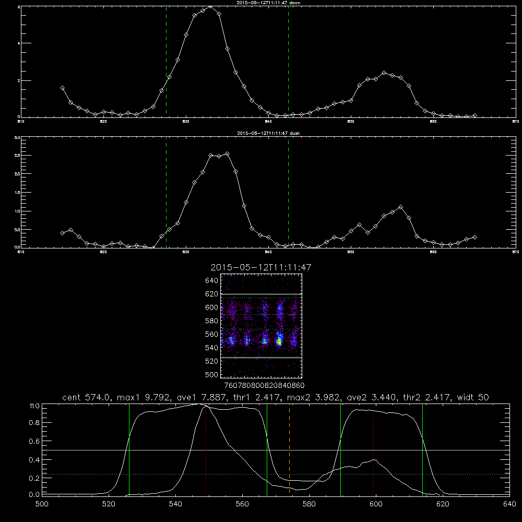Select the first diamond marker of the dusk curve
This screenshot has width=522, height=522.
pos(62,233)
